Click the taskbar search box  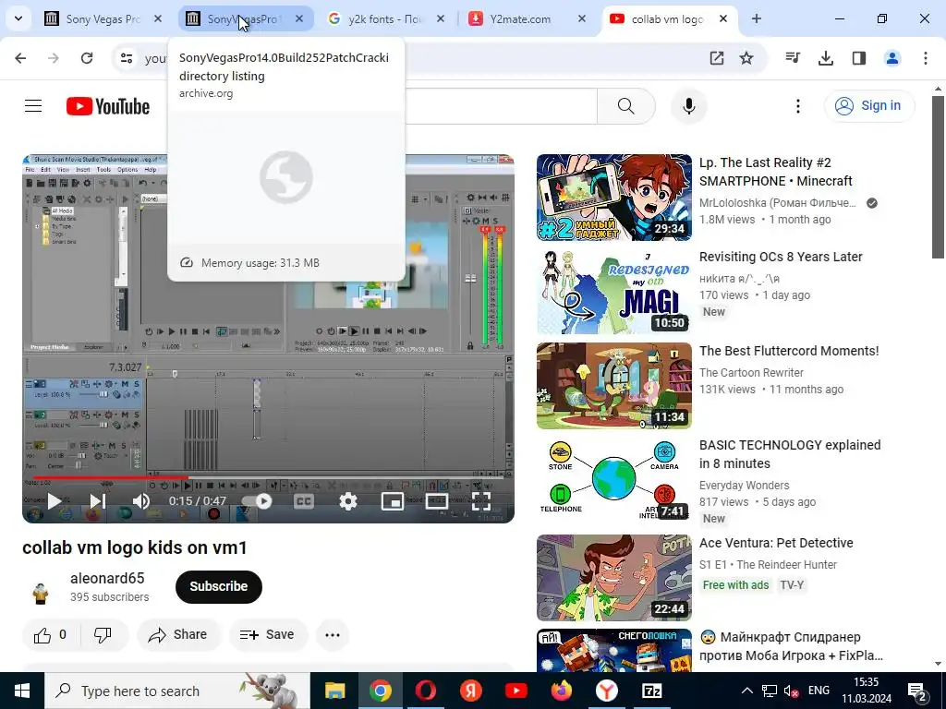(x=176, y=691)
